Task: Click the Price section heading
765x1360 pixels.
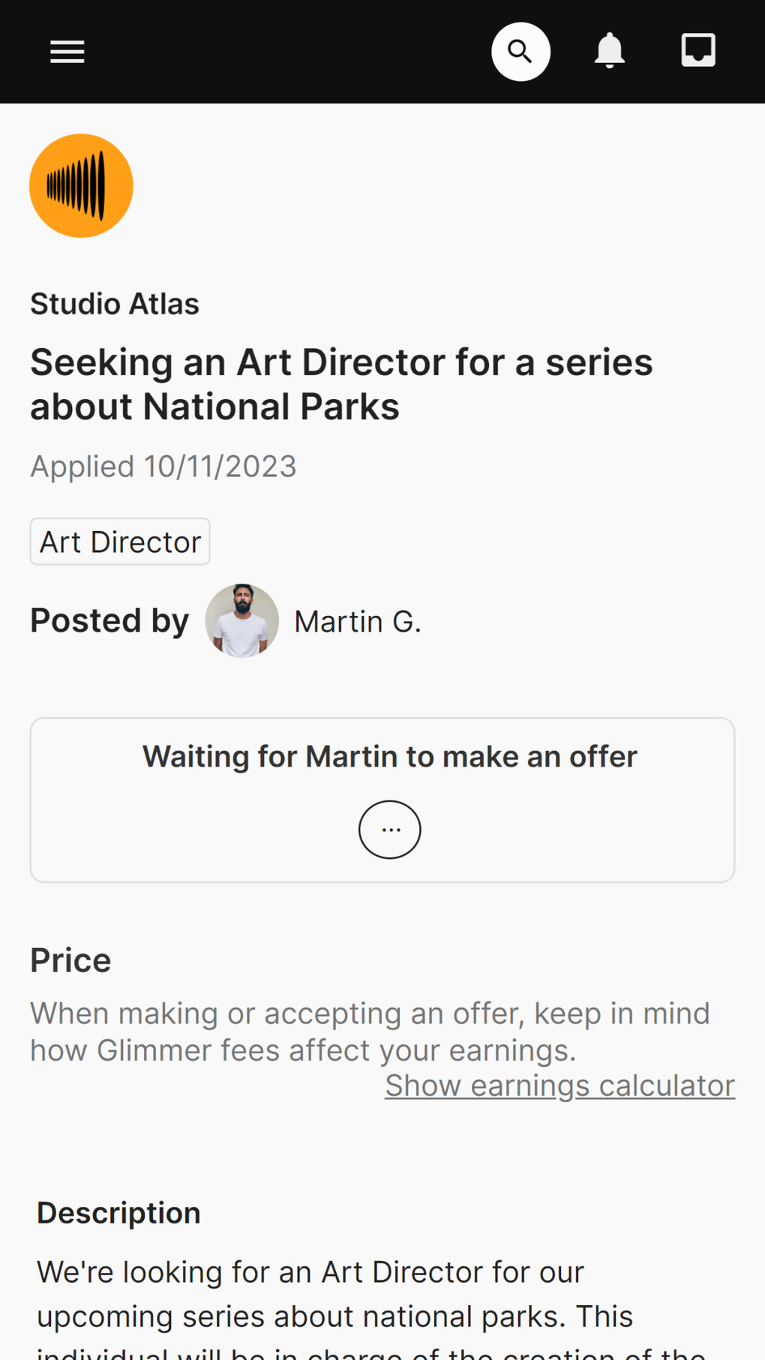Action: tap(70, 960)
